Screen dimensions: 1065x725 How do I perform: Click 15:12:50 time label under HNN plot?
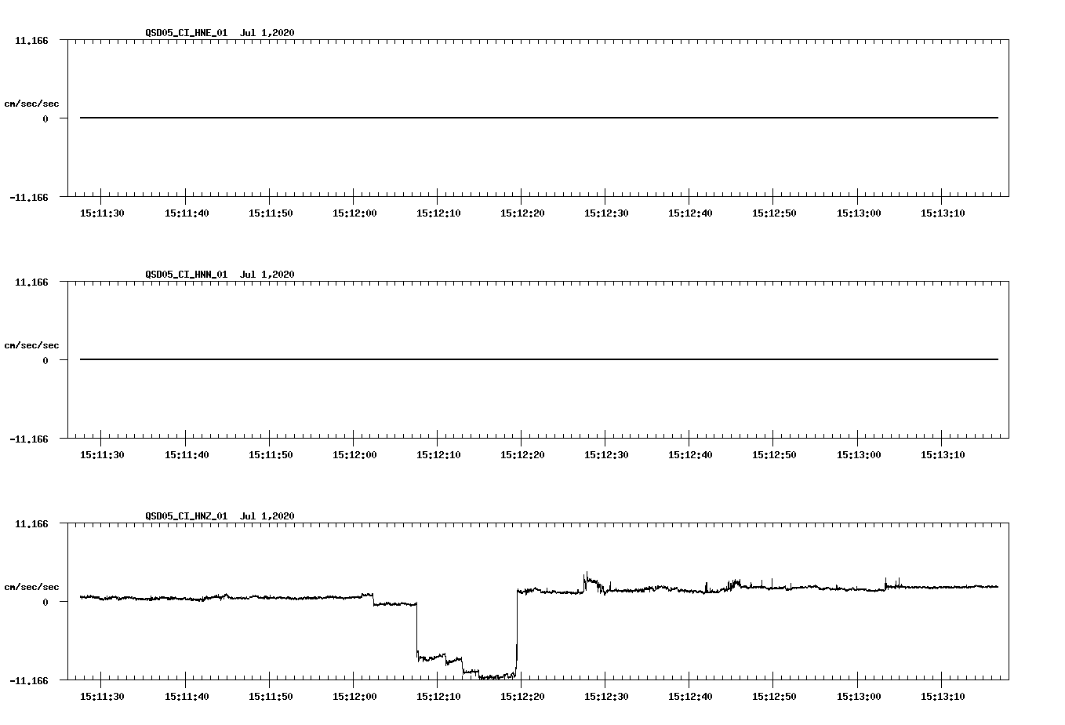click(774, 455)
